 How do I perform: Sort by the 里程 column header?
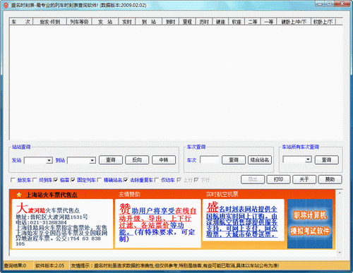188,22
